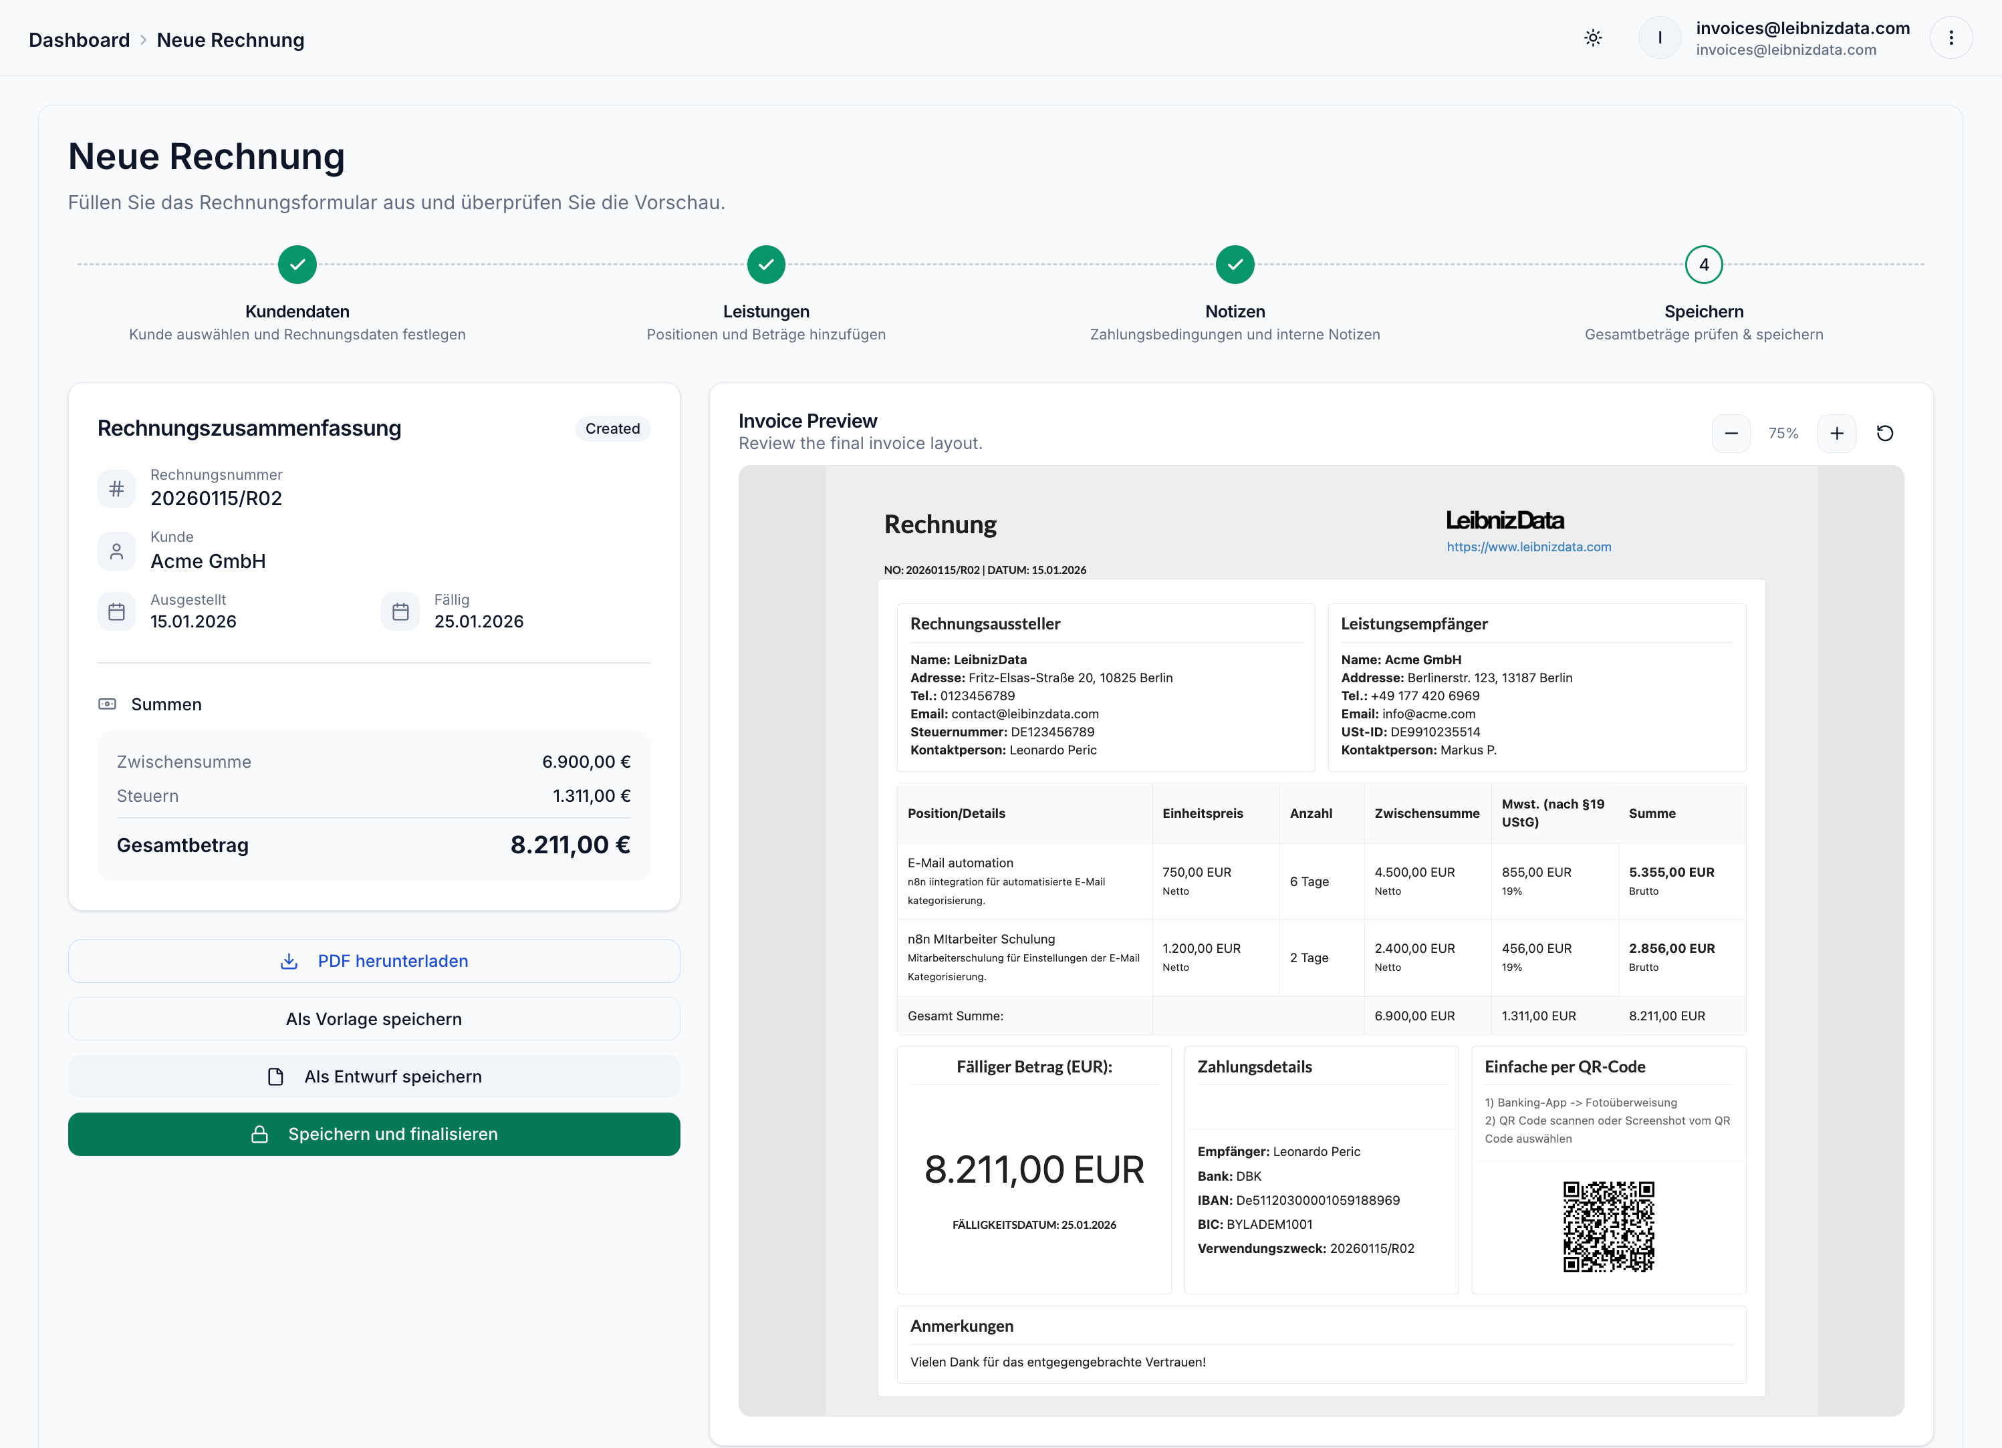
Task: Click the user avatar with letter I
Action: pyautogui.click(x=1660, y=38)
